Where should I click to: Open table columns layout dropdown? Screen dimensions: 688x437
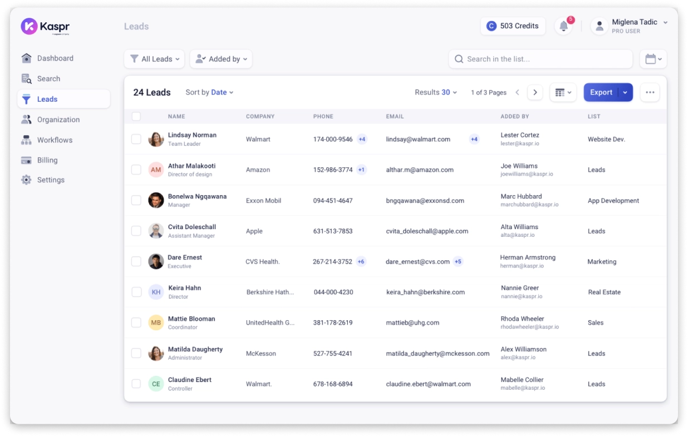(563, 93)
